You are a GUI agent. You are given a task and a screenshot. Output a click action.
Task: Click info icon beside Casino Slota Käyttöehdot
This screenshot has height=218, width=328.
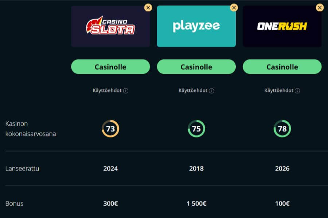(x=126, y=91)
